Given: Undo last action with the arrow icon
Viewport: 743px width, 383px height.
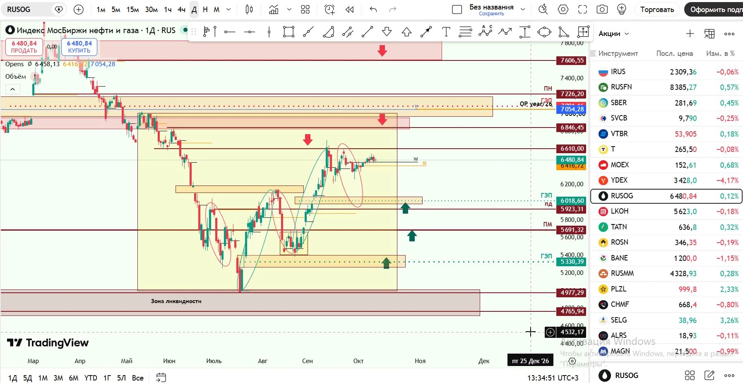Looking at the screenshot, I should (x=373, y=10).
